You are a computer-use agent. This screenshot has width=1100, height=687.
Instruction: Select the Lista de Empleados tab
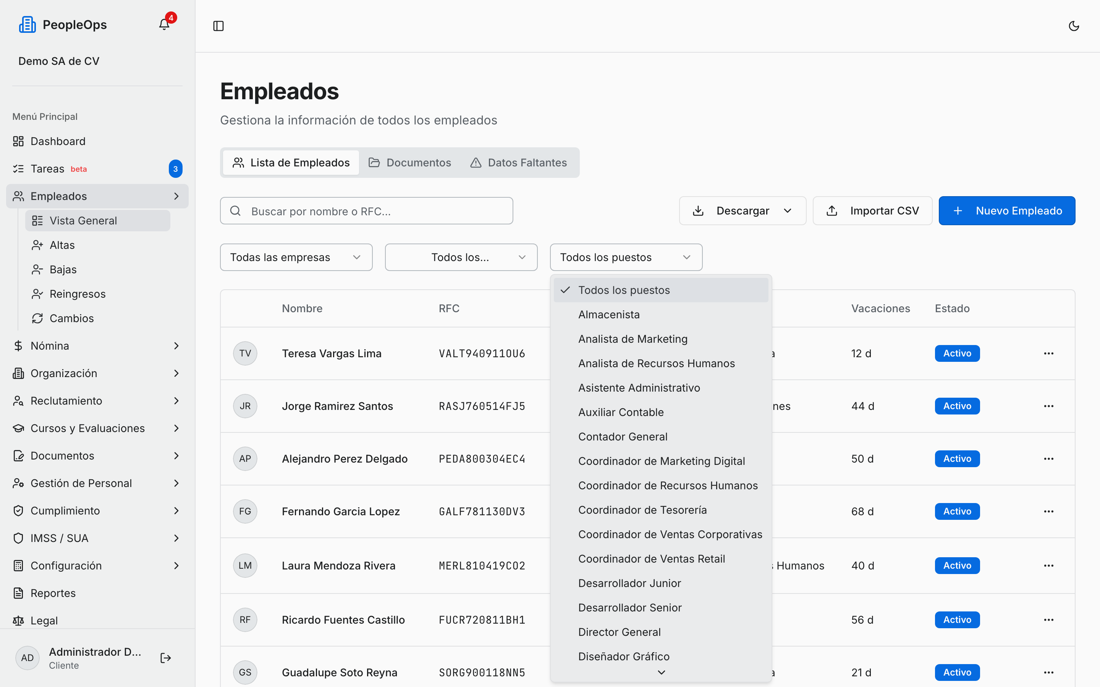(x=291, y=163)
